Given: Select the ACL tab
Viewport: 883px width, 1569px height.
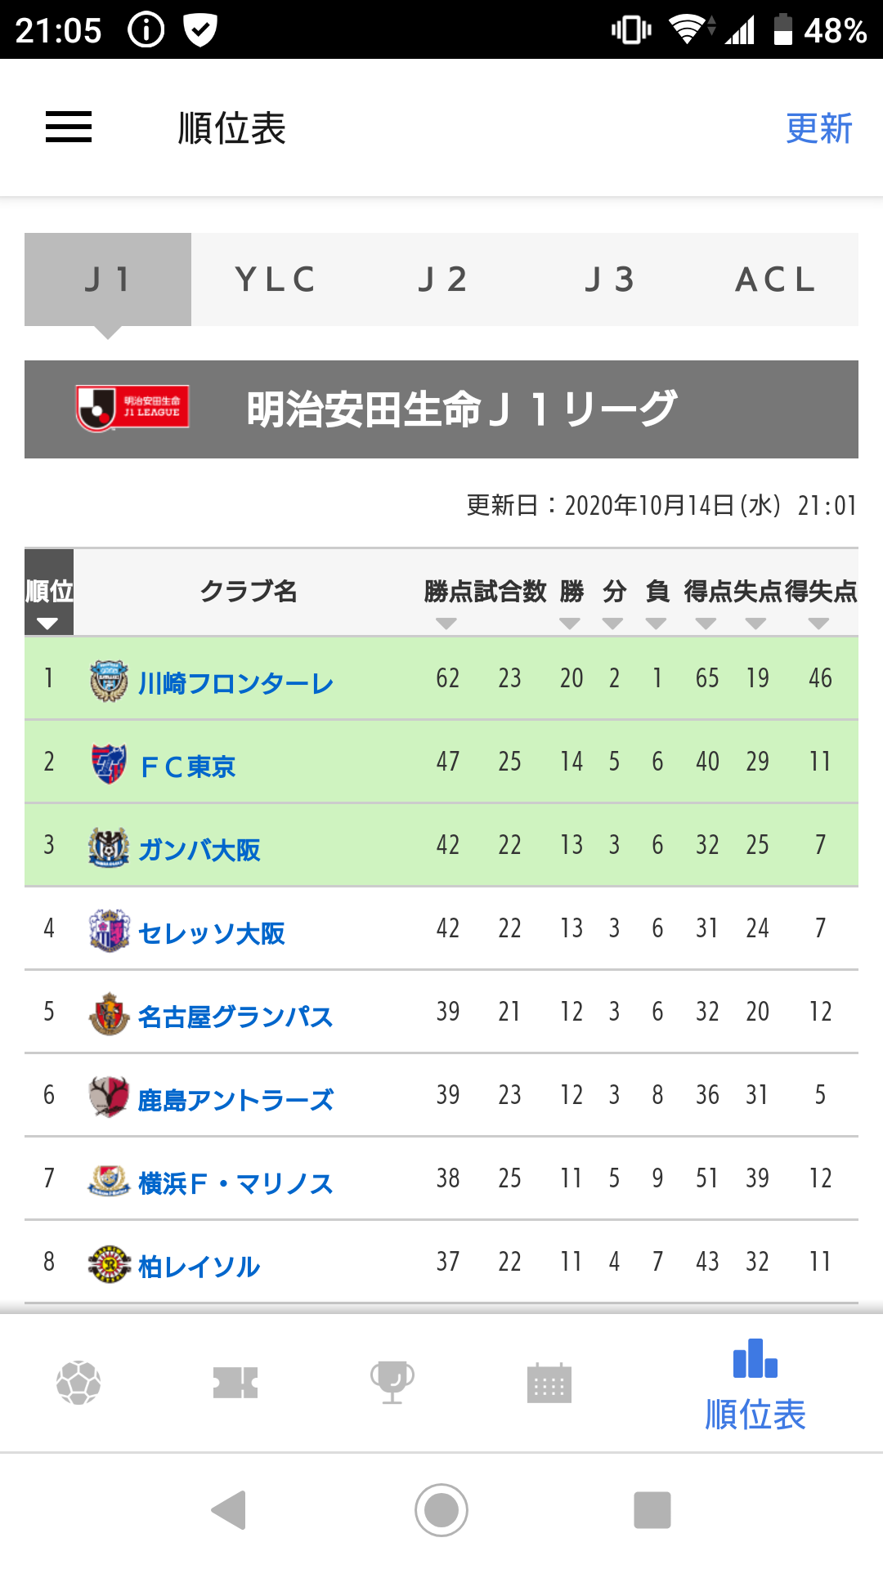Looking at the screenshot, I should (775, 279).
